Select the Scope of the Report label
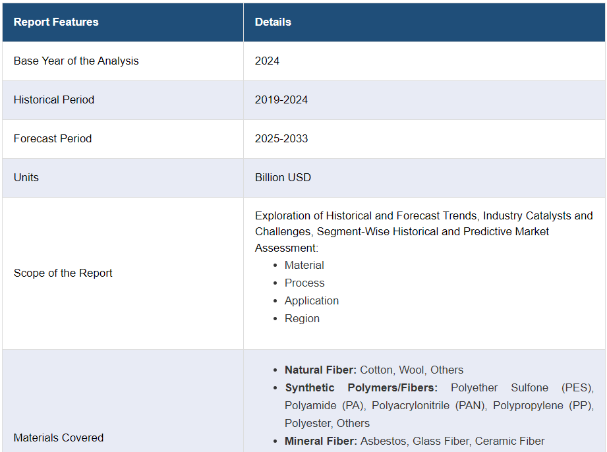This screenshot has height=452, width=607. click(x=63, y=273)
